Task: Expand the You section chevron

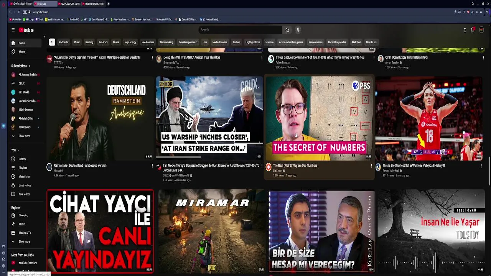Action: click(x=18, y=150)
